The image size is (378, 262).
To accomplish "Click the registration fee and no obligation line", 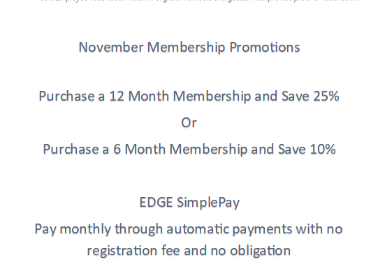I will click(x=189, y=251).
